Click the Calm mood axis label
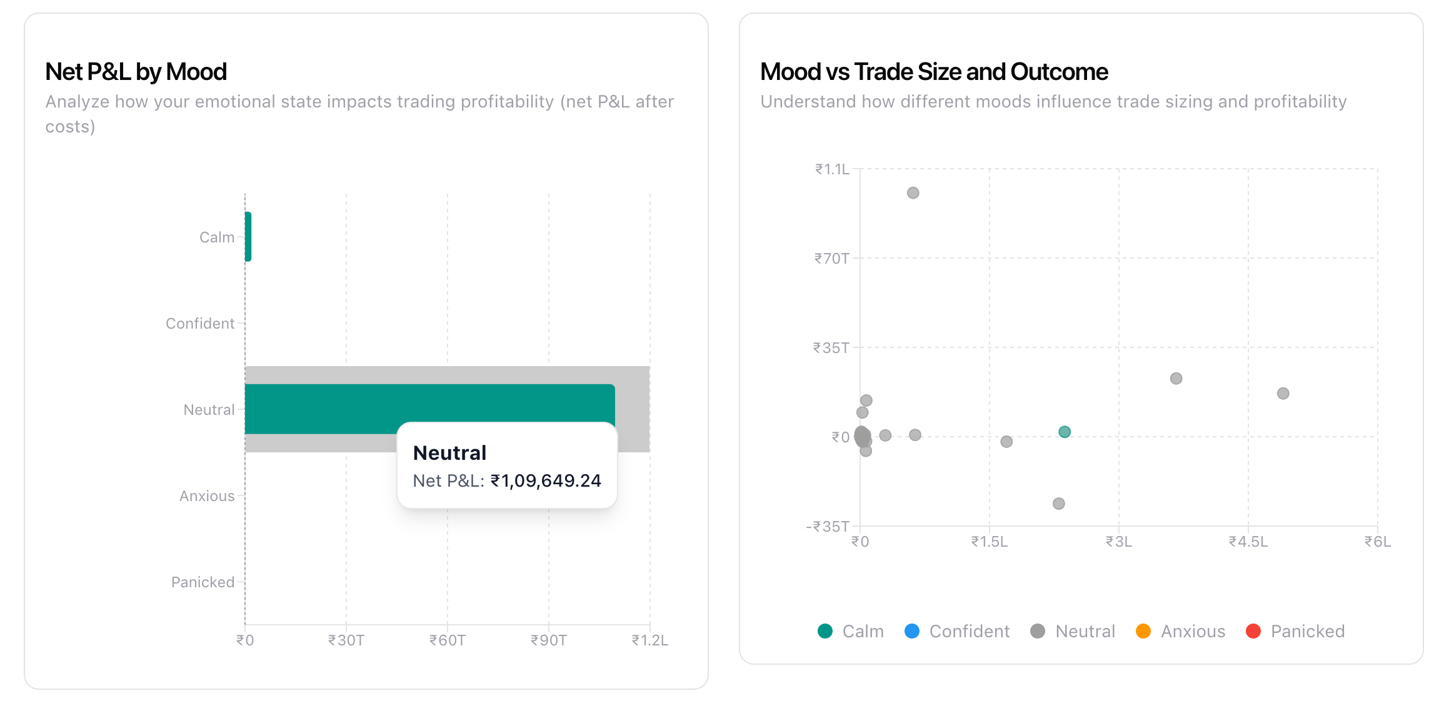The image size is (1444, 706). [217, 237]
